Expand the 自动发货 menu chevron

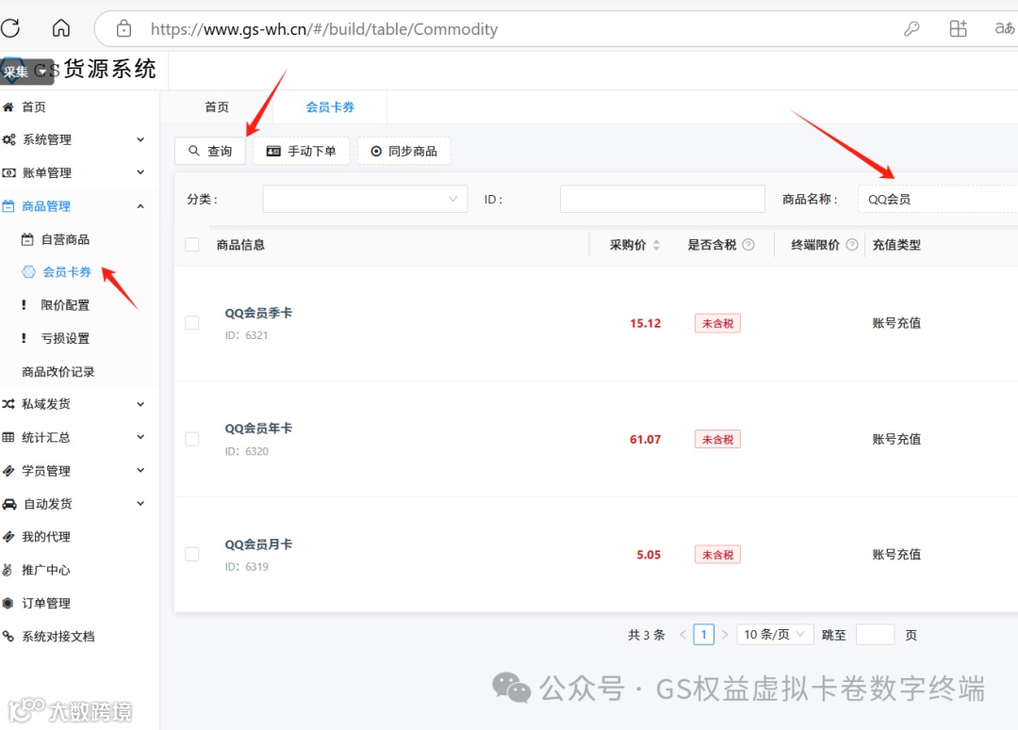point(140,503)
